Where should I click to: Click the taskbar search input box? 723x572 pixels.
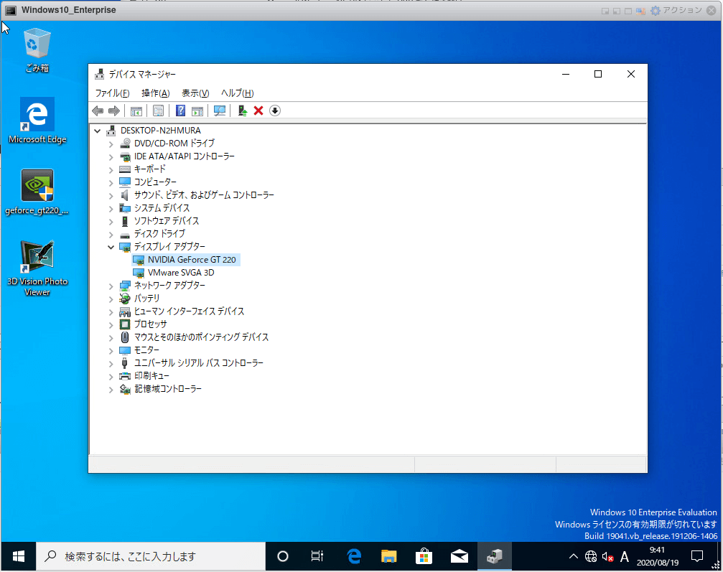tap(151, 556)
